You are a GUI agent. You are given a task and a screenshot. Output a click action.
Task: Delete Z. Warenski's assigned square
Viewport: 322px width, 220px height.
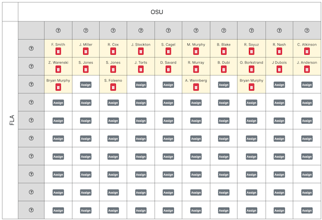58,69
